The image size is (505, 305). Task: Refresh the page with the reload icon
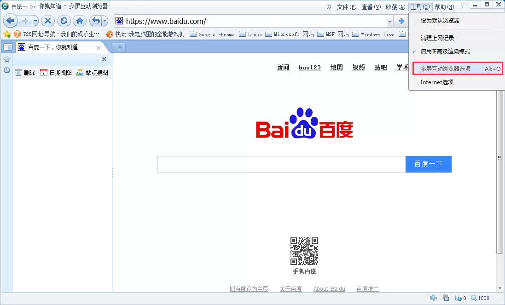[x=64, y=21]
